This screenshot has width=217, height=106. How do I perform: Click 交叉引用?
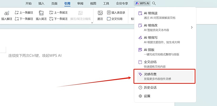pyautogui.click(x=115, y=19)
